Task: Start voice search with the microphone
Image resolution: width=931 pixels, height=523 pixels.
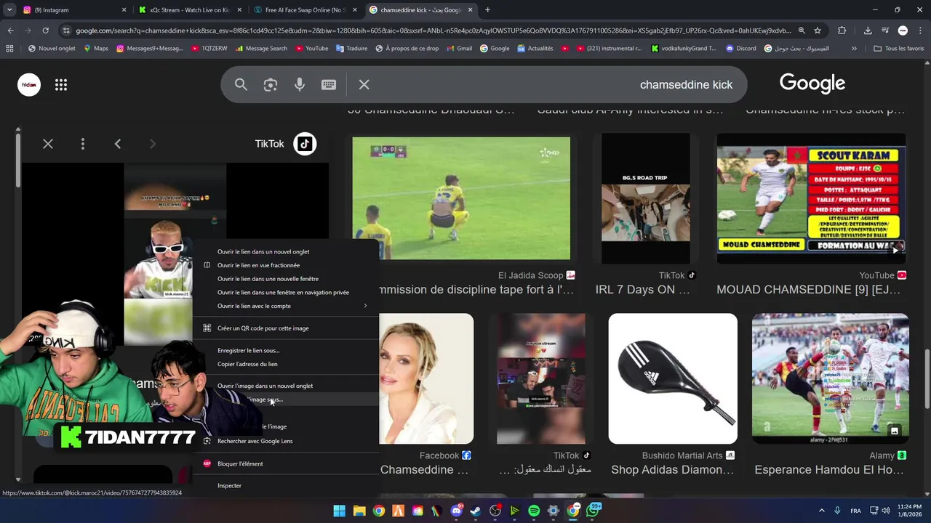Action: tap(300, 85)
